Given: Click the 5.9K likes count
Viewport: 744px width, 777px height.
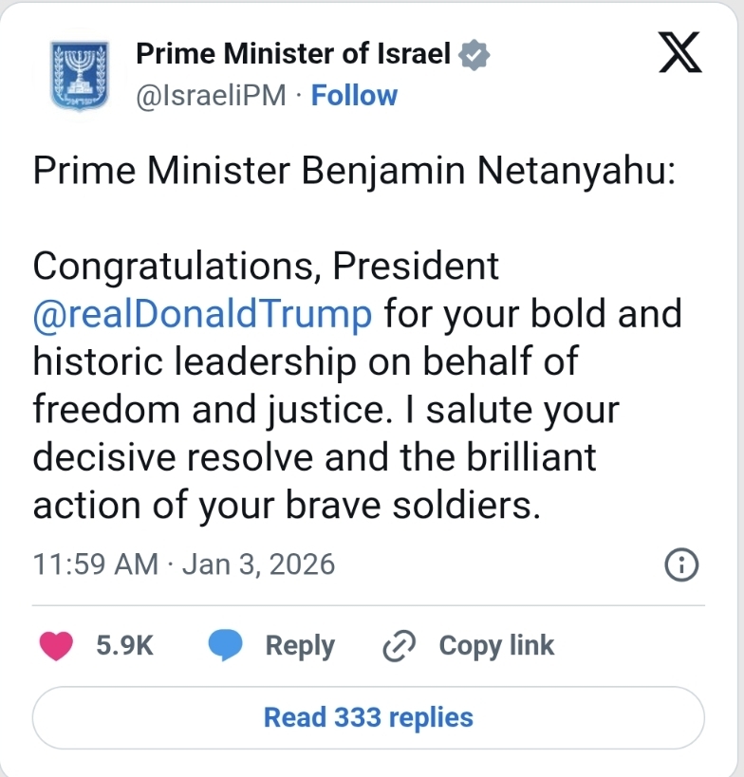Looking at the screenshot, I should (x=124, y=646).
